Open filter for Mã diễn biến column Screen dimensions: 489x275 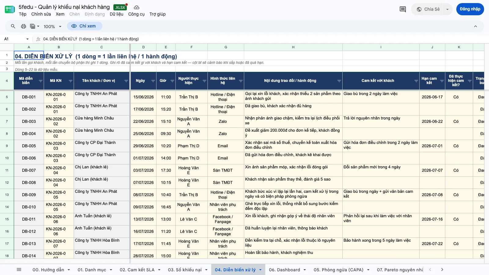click(x=41, y=81)
